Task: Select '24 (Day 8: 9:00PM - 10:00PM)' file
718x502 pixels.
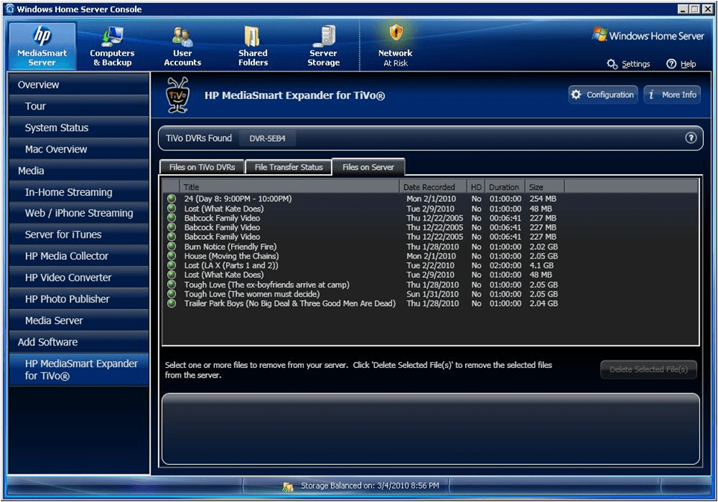Action: [238, 199]
